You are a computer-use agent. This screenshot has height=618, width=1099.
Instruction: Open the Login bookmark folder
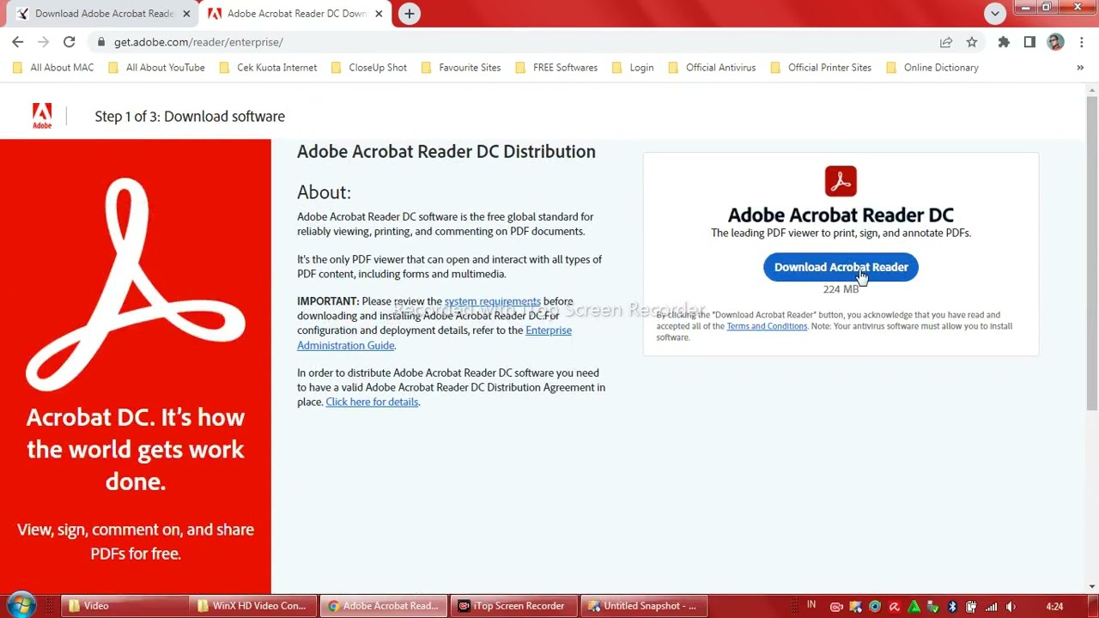click(x=633, y=68)
